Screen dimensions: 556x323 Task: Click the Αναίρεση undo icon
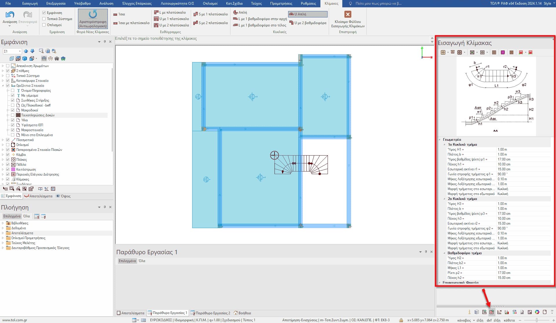10,15
